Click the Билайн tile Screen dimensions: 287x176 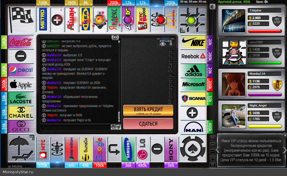pos(86,149)
